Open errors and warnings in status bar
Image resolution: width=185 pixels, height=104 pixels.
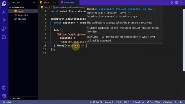pyautogui.click(x=7, y=102)
